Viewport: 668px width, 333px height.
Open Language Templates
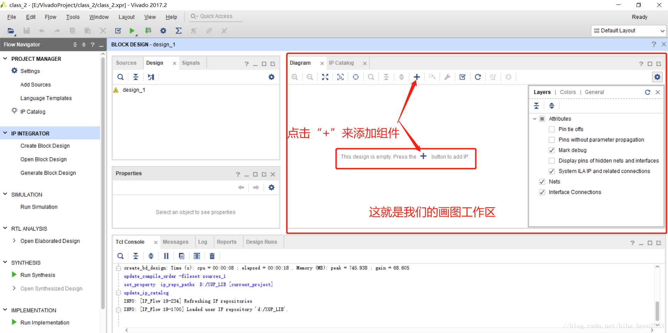[x=46, y=98]
